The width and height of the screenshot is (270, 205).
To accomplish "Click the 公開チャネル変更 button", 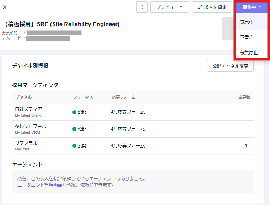I will pyautogui.click(x=230, y=66).
